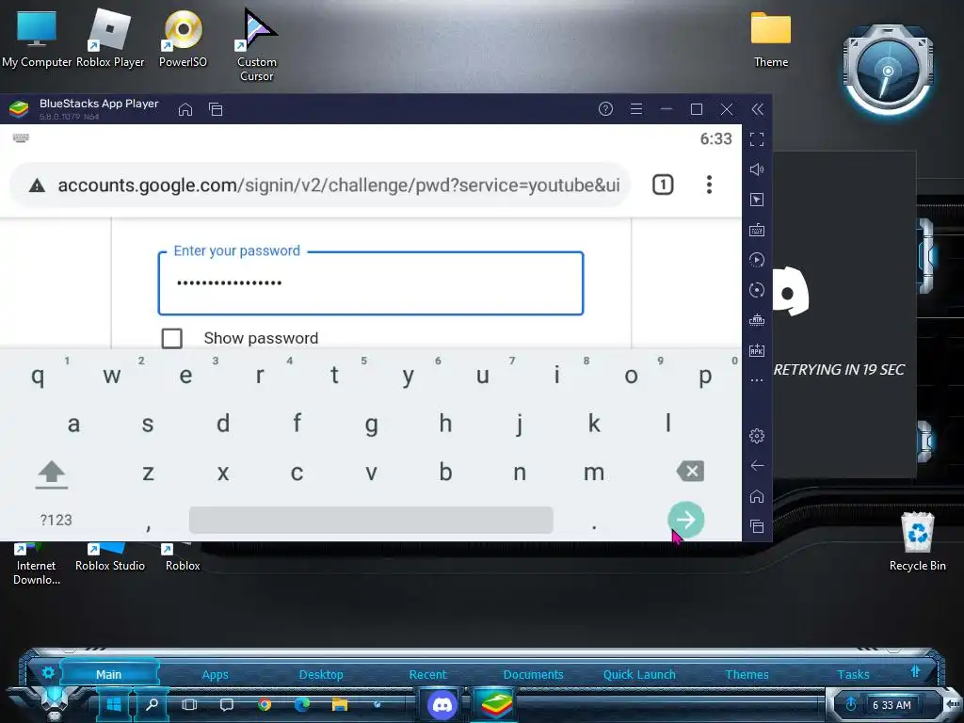Tap the period key

pyautogui.click(x=594, y=525)
